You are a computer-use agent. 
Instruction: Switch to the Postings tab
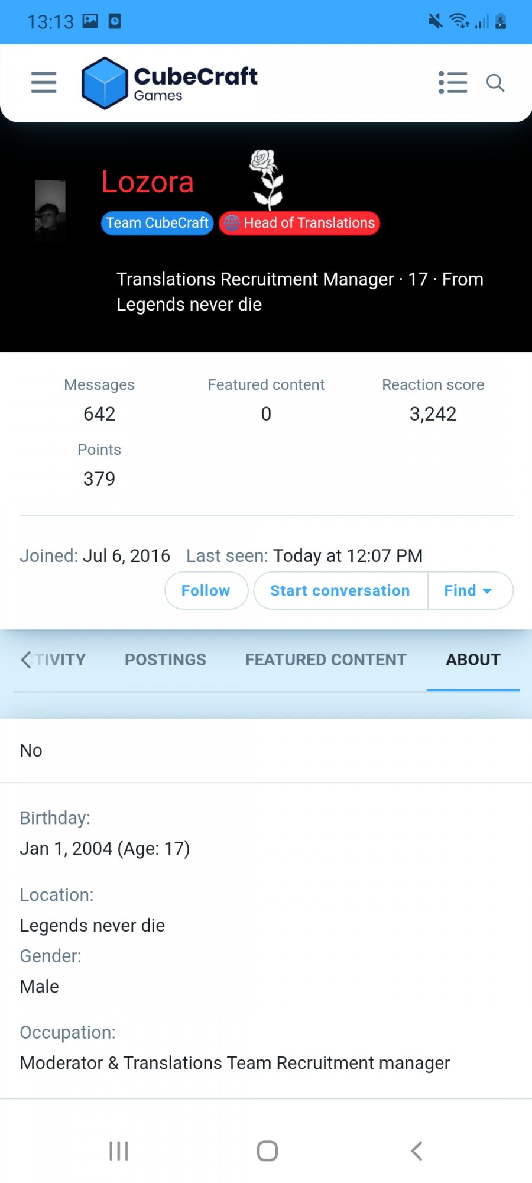pos(166,660)
